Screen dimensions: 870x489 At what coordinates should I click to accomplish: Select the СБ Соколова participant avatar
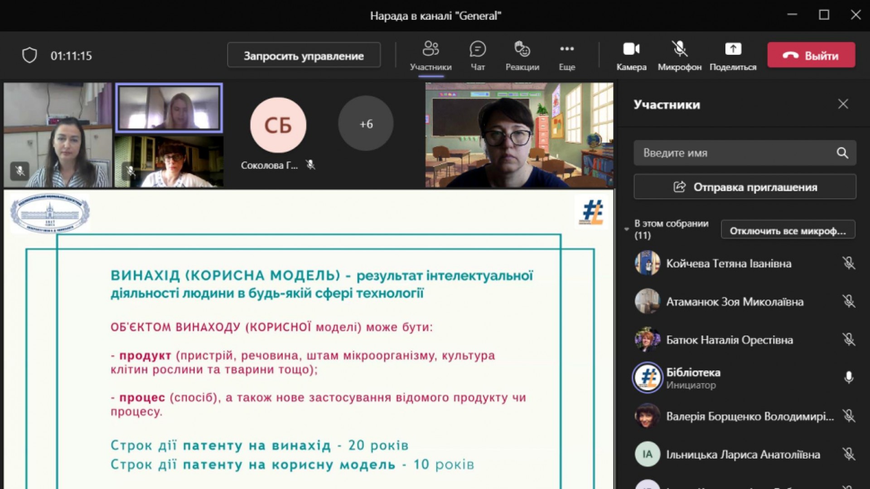(278, 125)
